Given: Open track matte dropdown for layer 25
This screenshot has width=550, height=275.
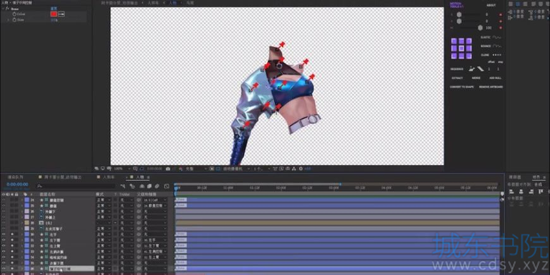Looking at the screenshot, I should (x=126, y=206).
